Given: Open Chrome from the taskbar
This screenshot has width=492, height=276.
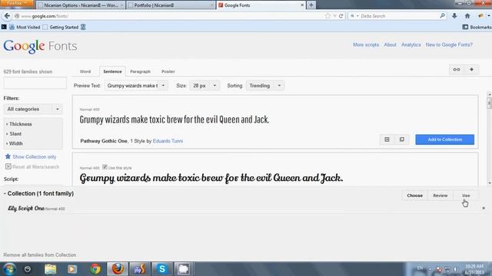Looking at the screenshot, I should tap(95, 269).
